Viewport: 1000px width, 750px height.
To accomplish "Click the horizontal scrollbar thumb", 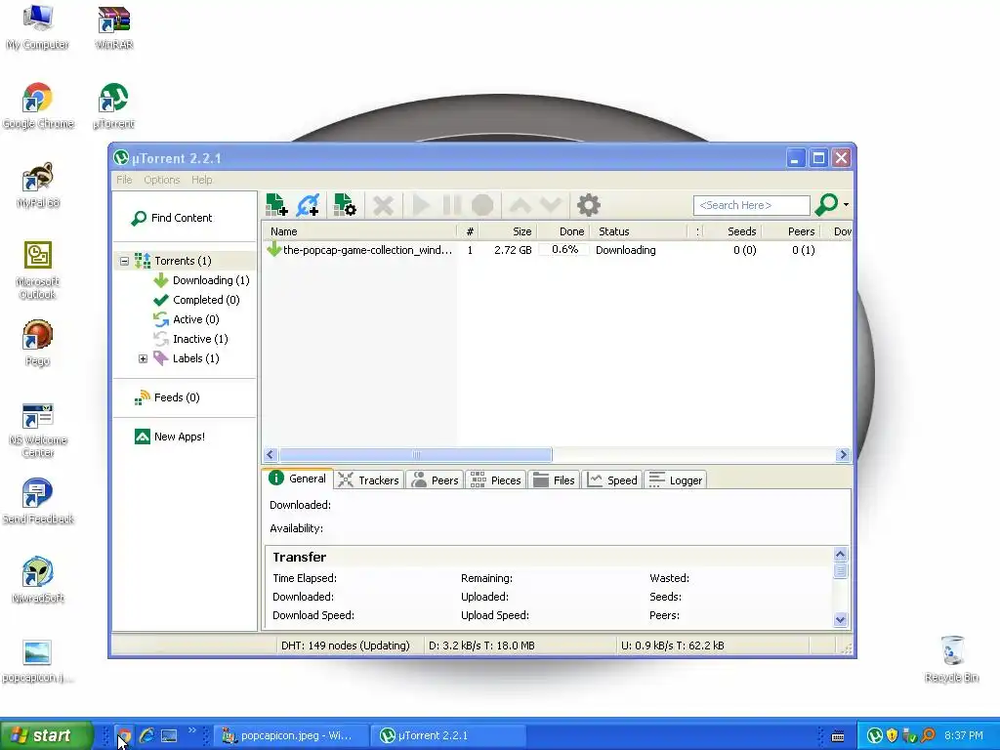I will [x=416, y=455].
